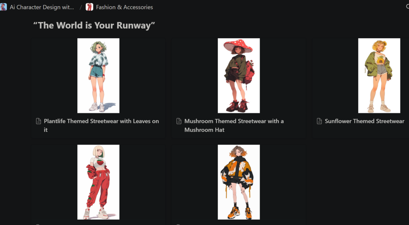409x225 pixels.
Task: Open the Ai Character Design breadcrumb link
Action: [x=42, y=7]
